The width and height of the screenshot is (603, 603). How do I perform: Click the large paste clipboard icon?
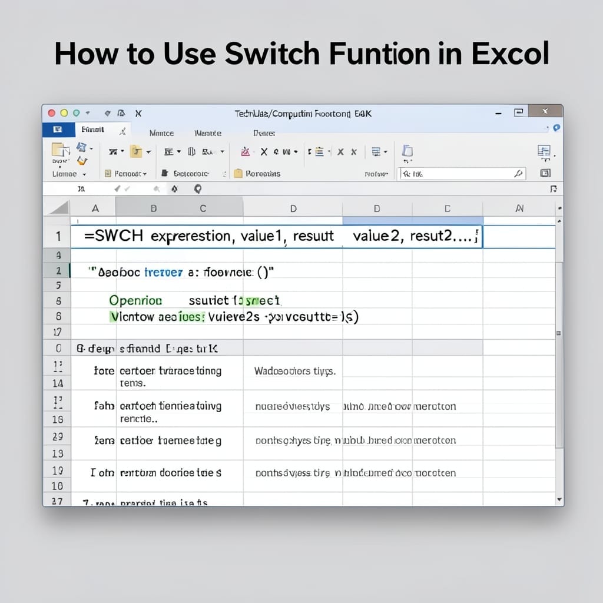[x=61, y=150]
